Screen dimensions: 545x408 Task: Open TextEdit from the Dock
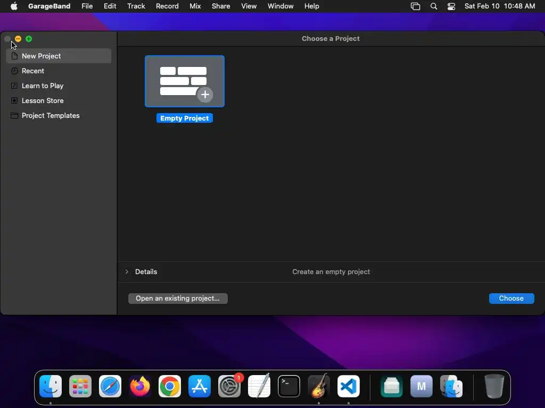tap(259, 386)
